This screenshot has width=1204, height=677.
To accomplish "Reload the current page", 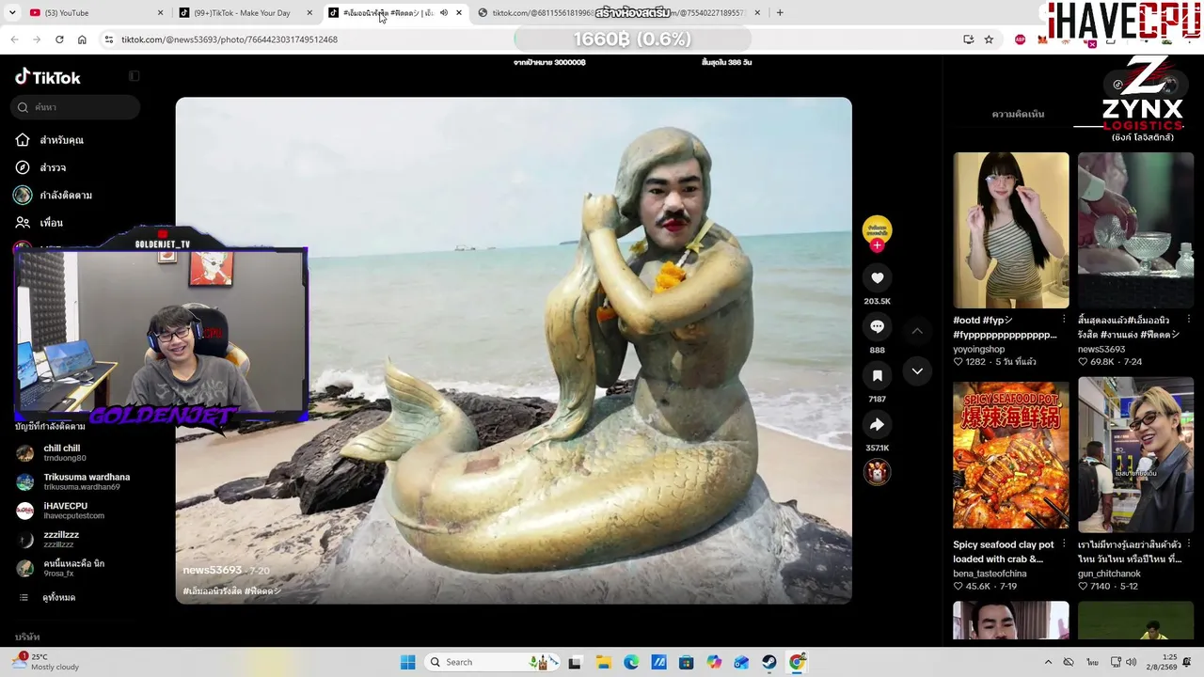I will click(x=59, y=39).
